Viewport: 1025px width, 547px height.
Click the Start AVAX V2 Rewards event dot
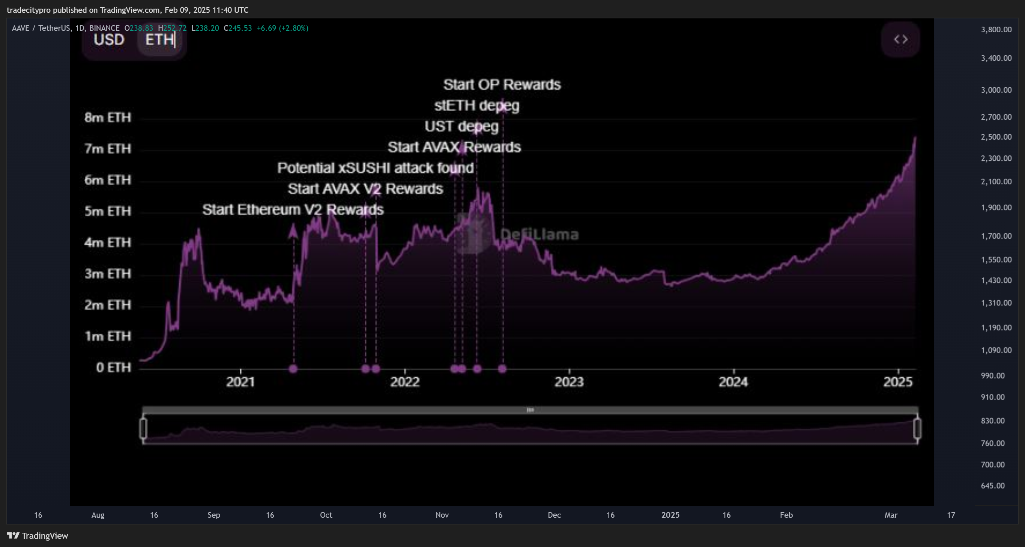coord(365,369)
